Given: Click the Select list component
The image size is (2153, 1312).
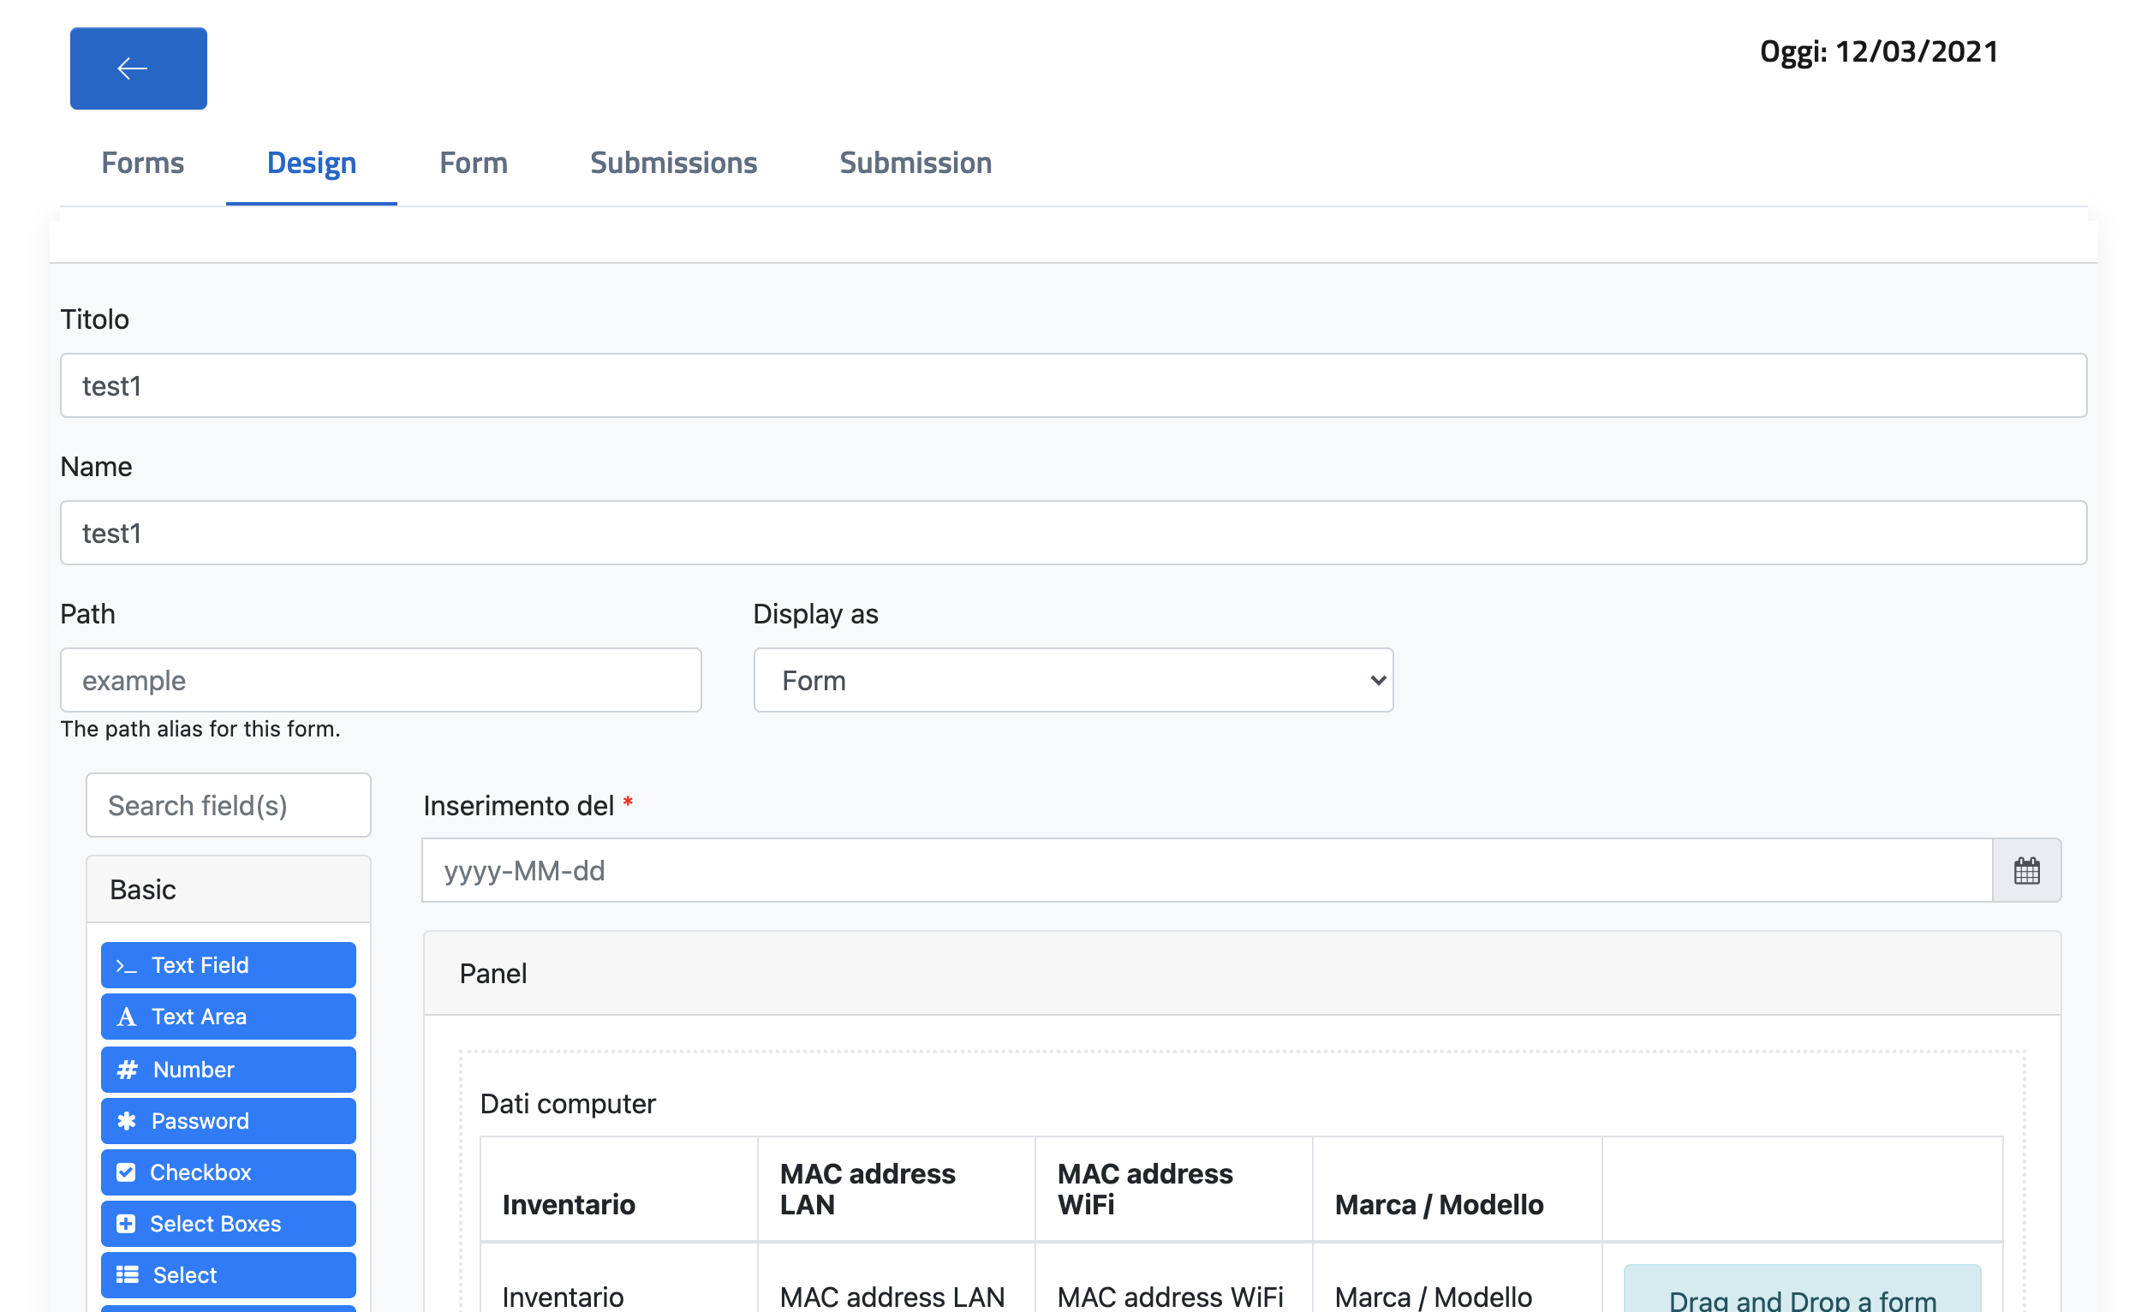Looking at the screenshot, I should pyautogui.click(x=227, y=1275).
